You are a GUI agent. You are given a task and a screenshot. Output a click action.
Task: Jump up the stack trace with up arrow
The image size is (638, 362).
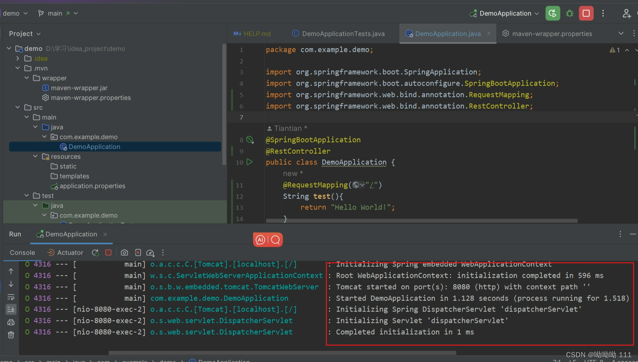[11, 271]
